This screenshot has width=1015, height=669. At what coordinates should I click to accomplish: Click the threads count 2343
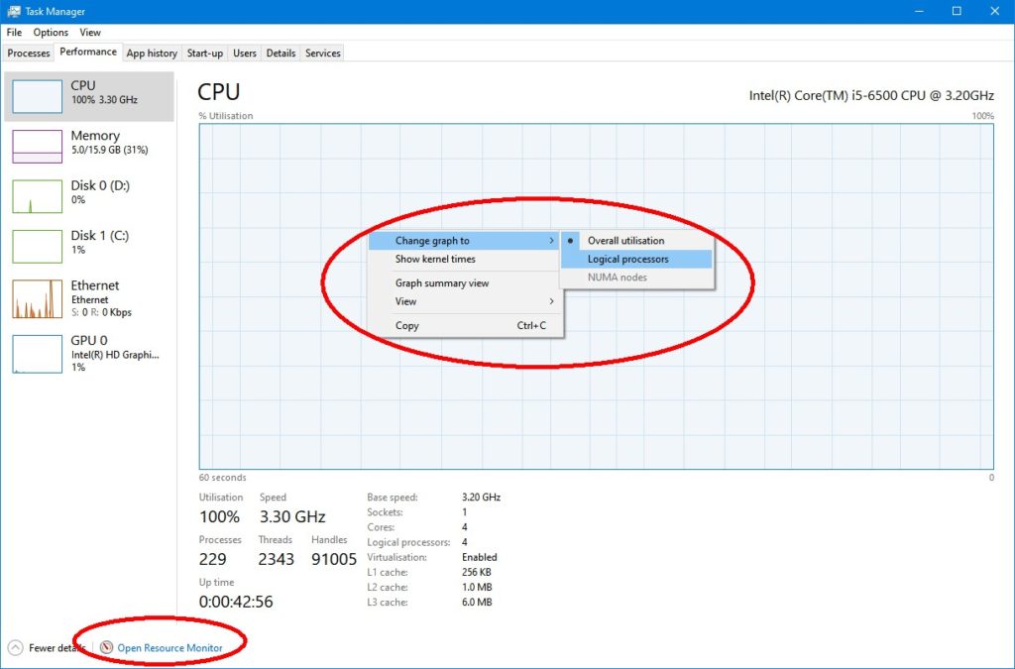pos(277,559)
